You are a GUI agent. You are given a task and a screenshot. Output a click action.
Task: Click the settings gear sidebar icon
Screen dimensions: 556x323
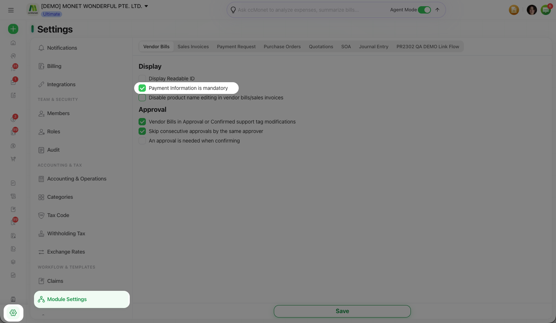pyautogui.click(x=13, y=313)
